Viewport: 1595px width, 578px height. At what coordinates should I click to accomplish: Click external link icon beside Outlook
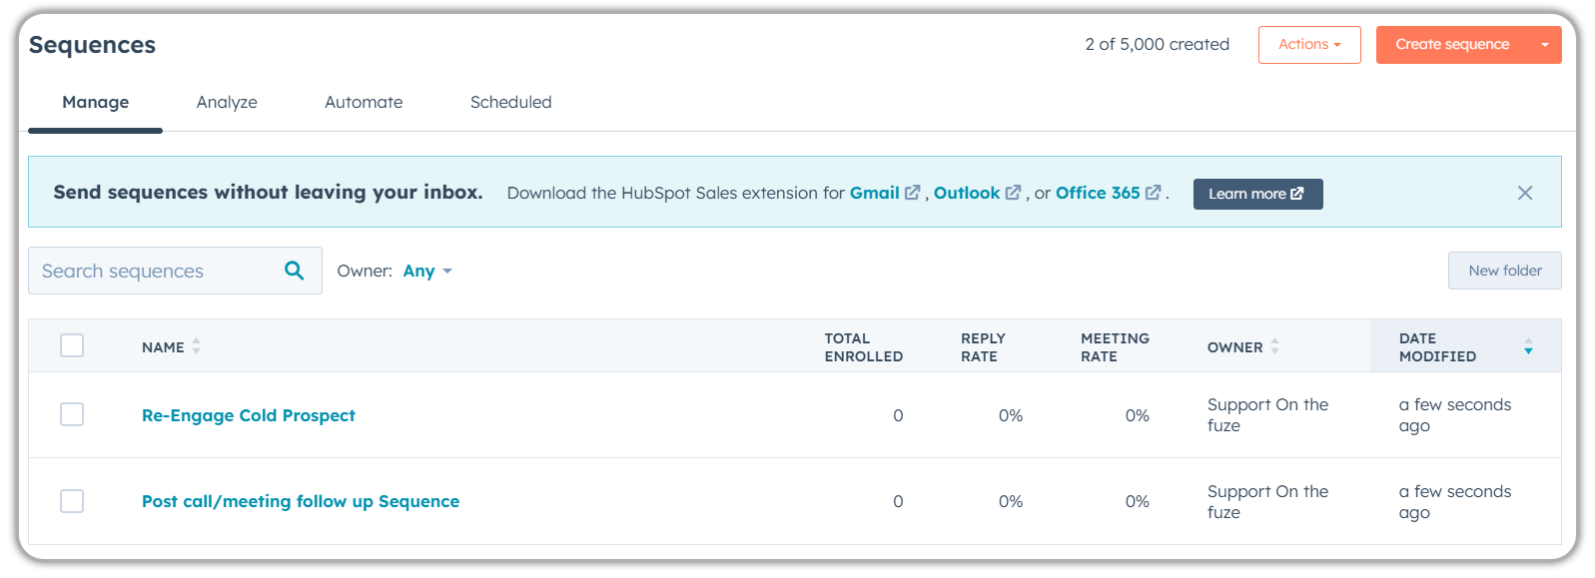[x=1013, y=193]
